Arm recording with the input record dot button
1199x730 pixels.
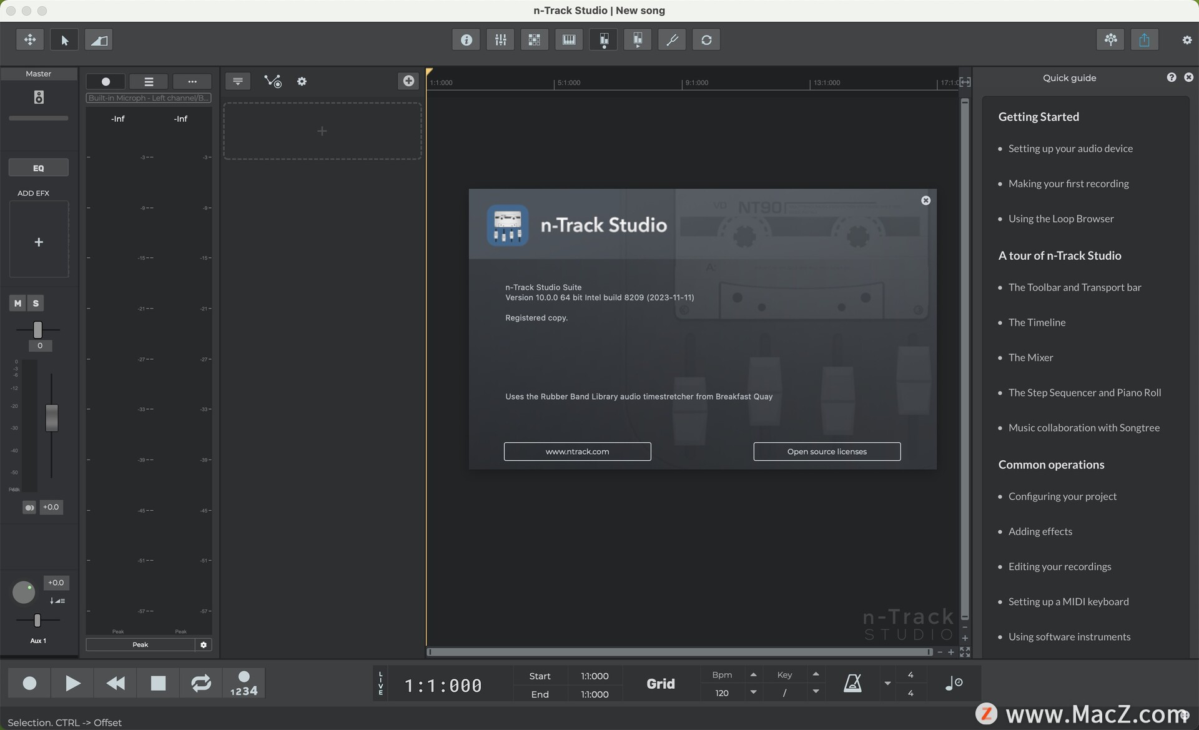pos(106,82)
